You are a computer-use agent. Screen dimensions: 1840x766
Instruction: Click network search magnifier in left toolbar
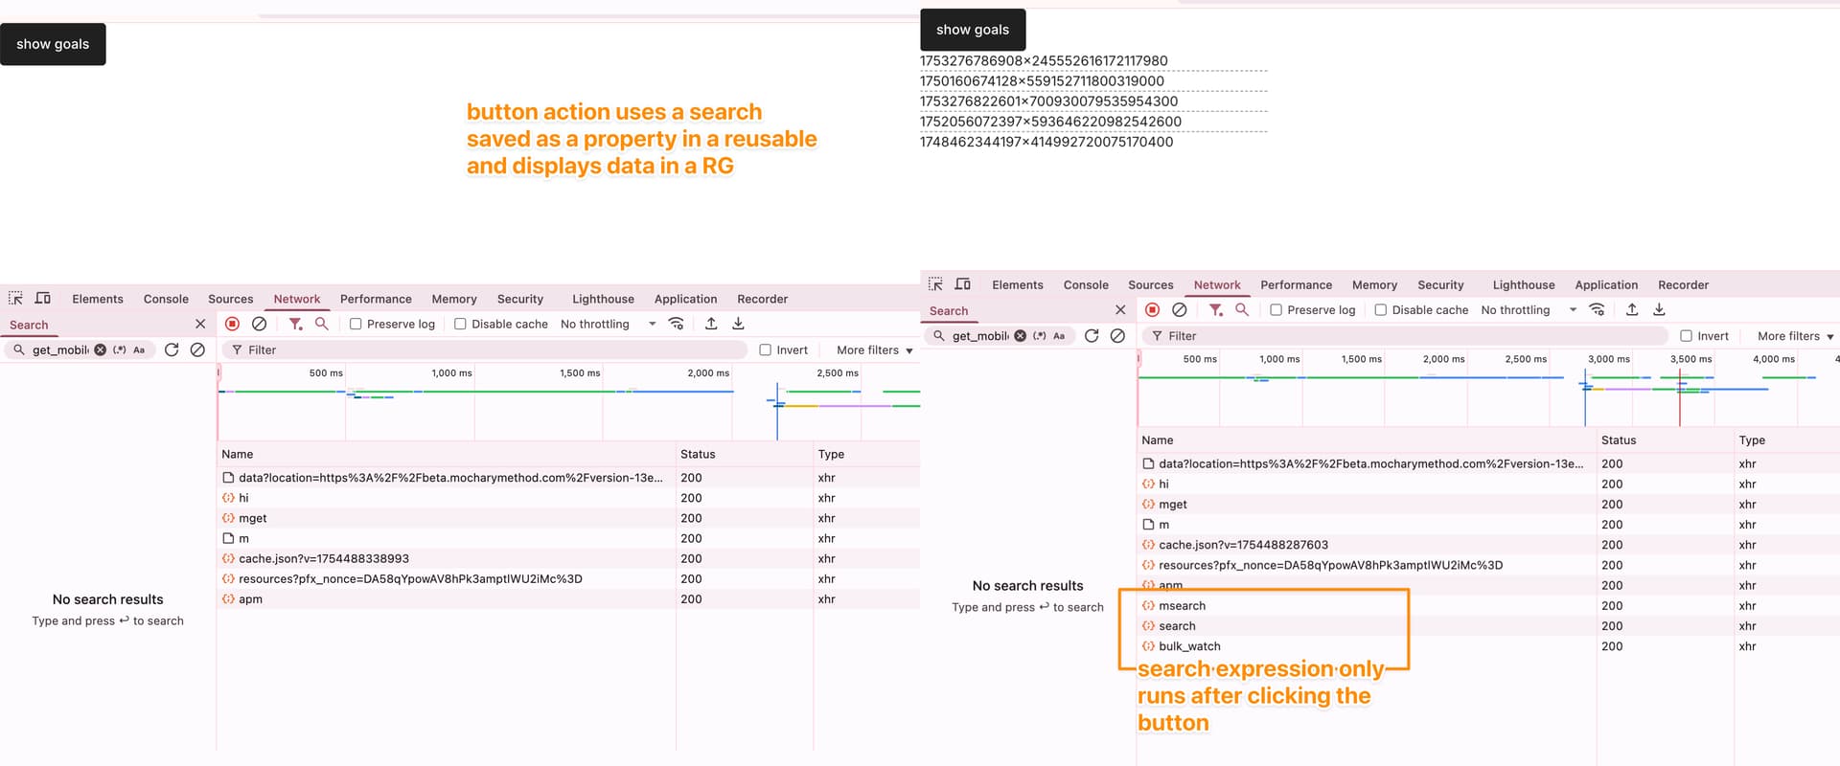click(322, 324)
